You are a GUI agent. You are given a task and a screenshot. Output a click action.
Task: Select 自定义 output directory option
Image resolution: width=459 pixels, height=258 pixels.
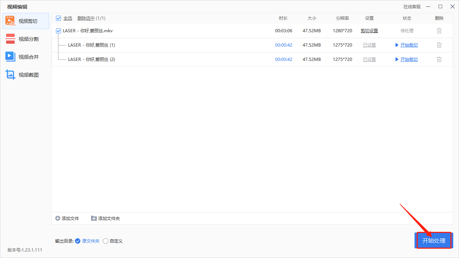[113, 241]
